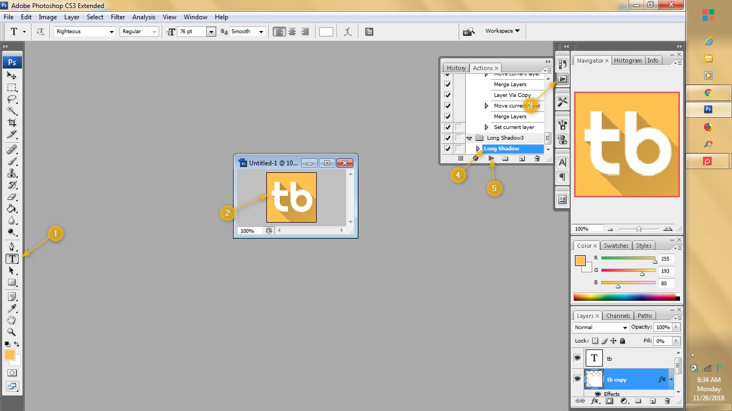The width and height of the screenshot is (732, 411).
Task: Open the Actions panel dock icon
Action: point(562,79)
